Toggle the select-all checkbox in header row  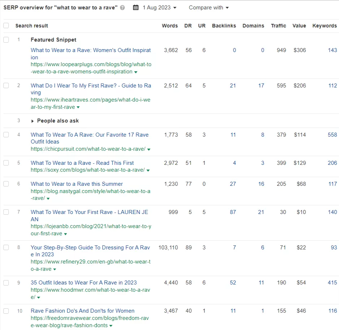[x=6, y=26]
